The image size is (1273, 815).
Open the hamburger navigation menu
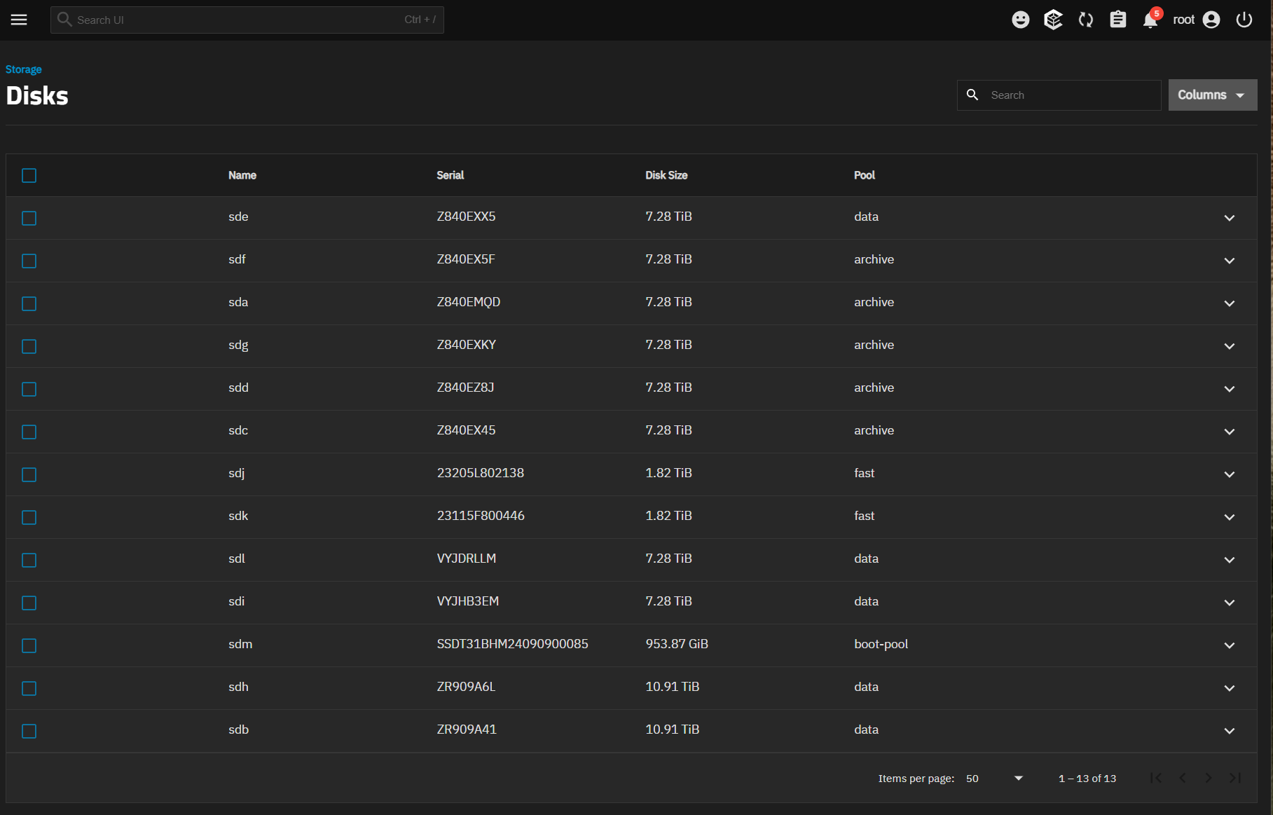pos(19,20)
